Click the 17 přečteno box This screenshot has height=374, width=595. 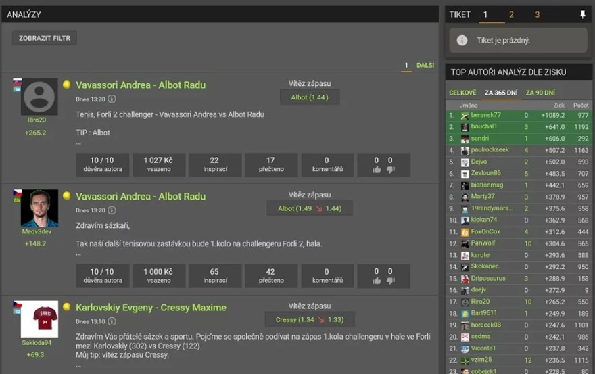pos(271,165)
